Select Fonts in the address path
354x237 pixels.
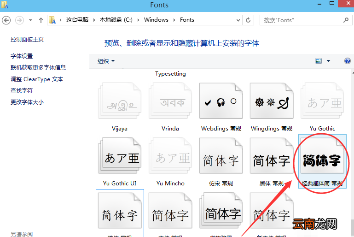pos(187,20)
